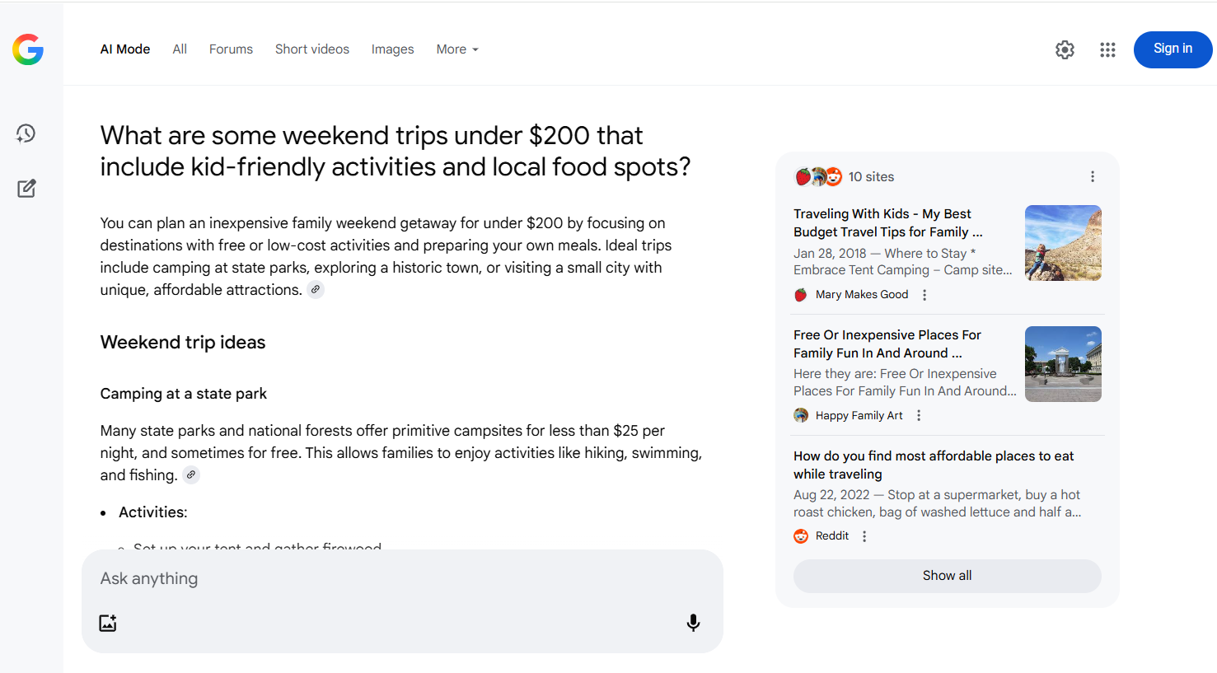Click Show all sources button
The width and height of the screenshot is (1217, 673).
click(947, 576)
